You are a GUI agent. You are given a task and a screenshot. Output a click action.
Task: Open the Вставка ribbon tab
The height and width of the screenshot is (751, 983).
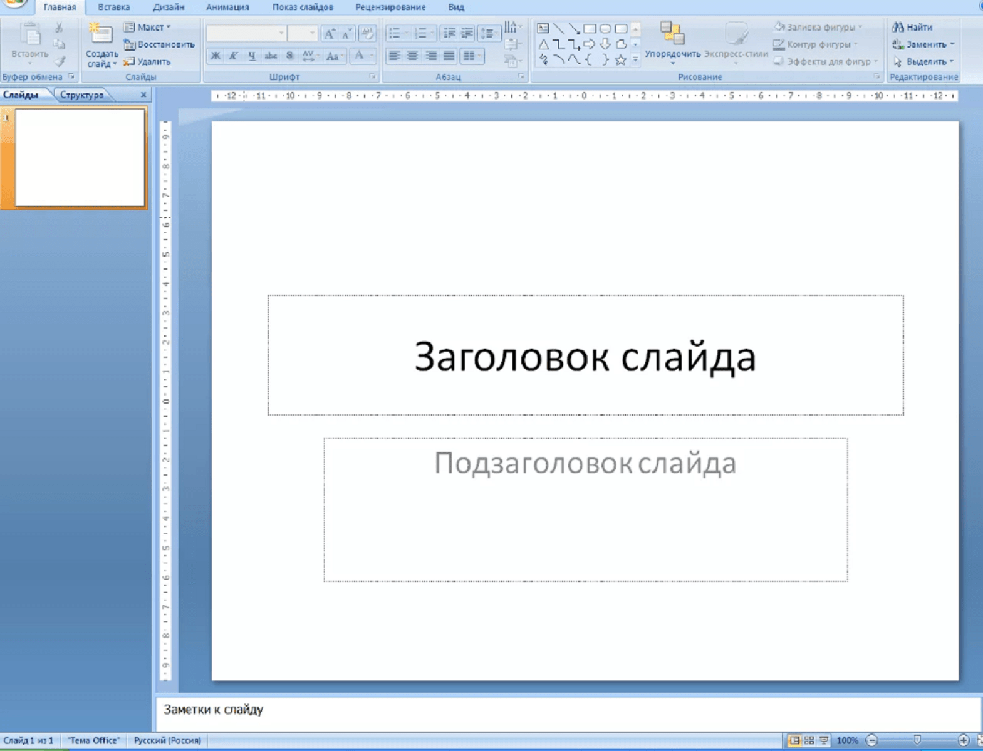113,8
